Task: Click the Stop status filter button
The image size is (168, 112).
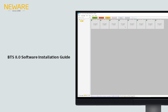Action: tap(121, 18)
